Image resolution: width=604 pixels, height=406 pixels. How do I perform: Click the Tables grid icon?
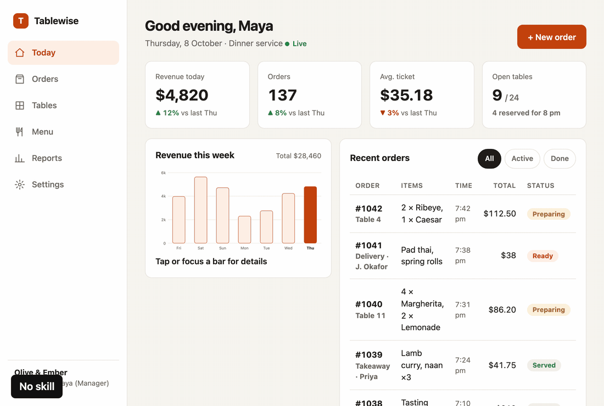pyautogui.click(x=20, y=105)
